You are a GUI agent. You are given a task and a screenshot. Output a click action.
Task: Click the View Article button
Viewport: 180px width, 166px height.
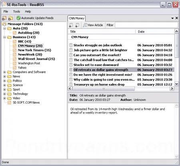click(x=93, y=25)
